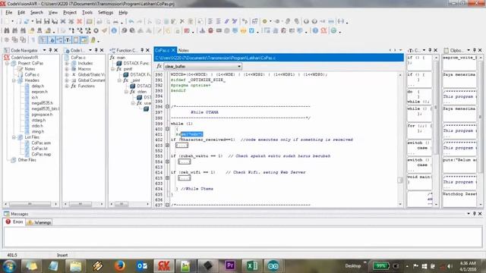Click the folded [...] box at line 615

184,178
